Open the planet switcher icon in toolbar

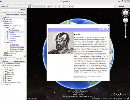[x=56, y=6]
